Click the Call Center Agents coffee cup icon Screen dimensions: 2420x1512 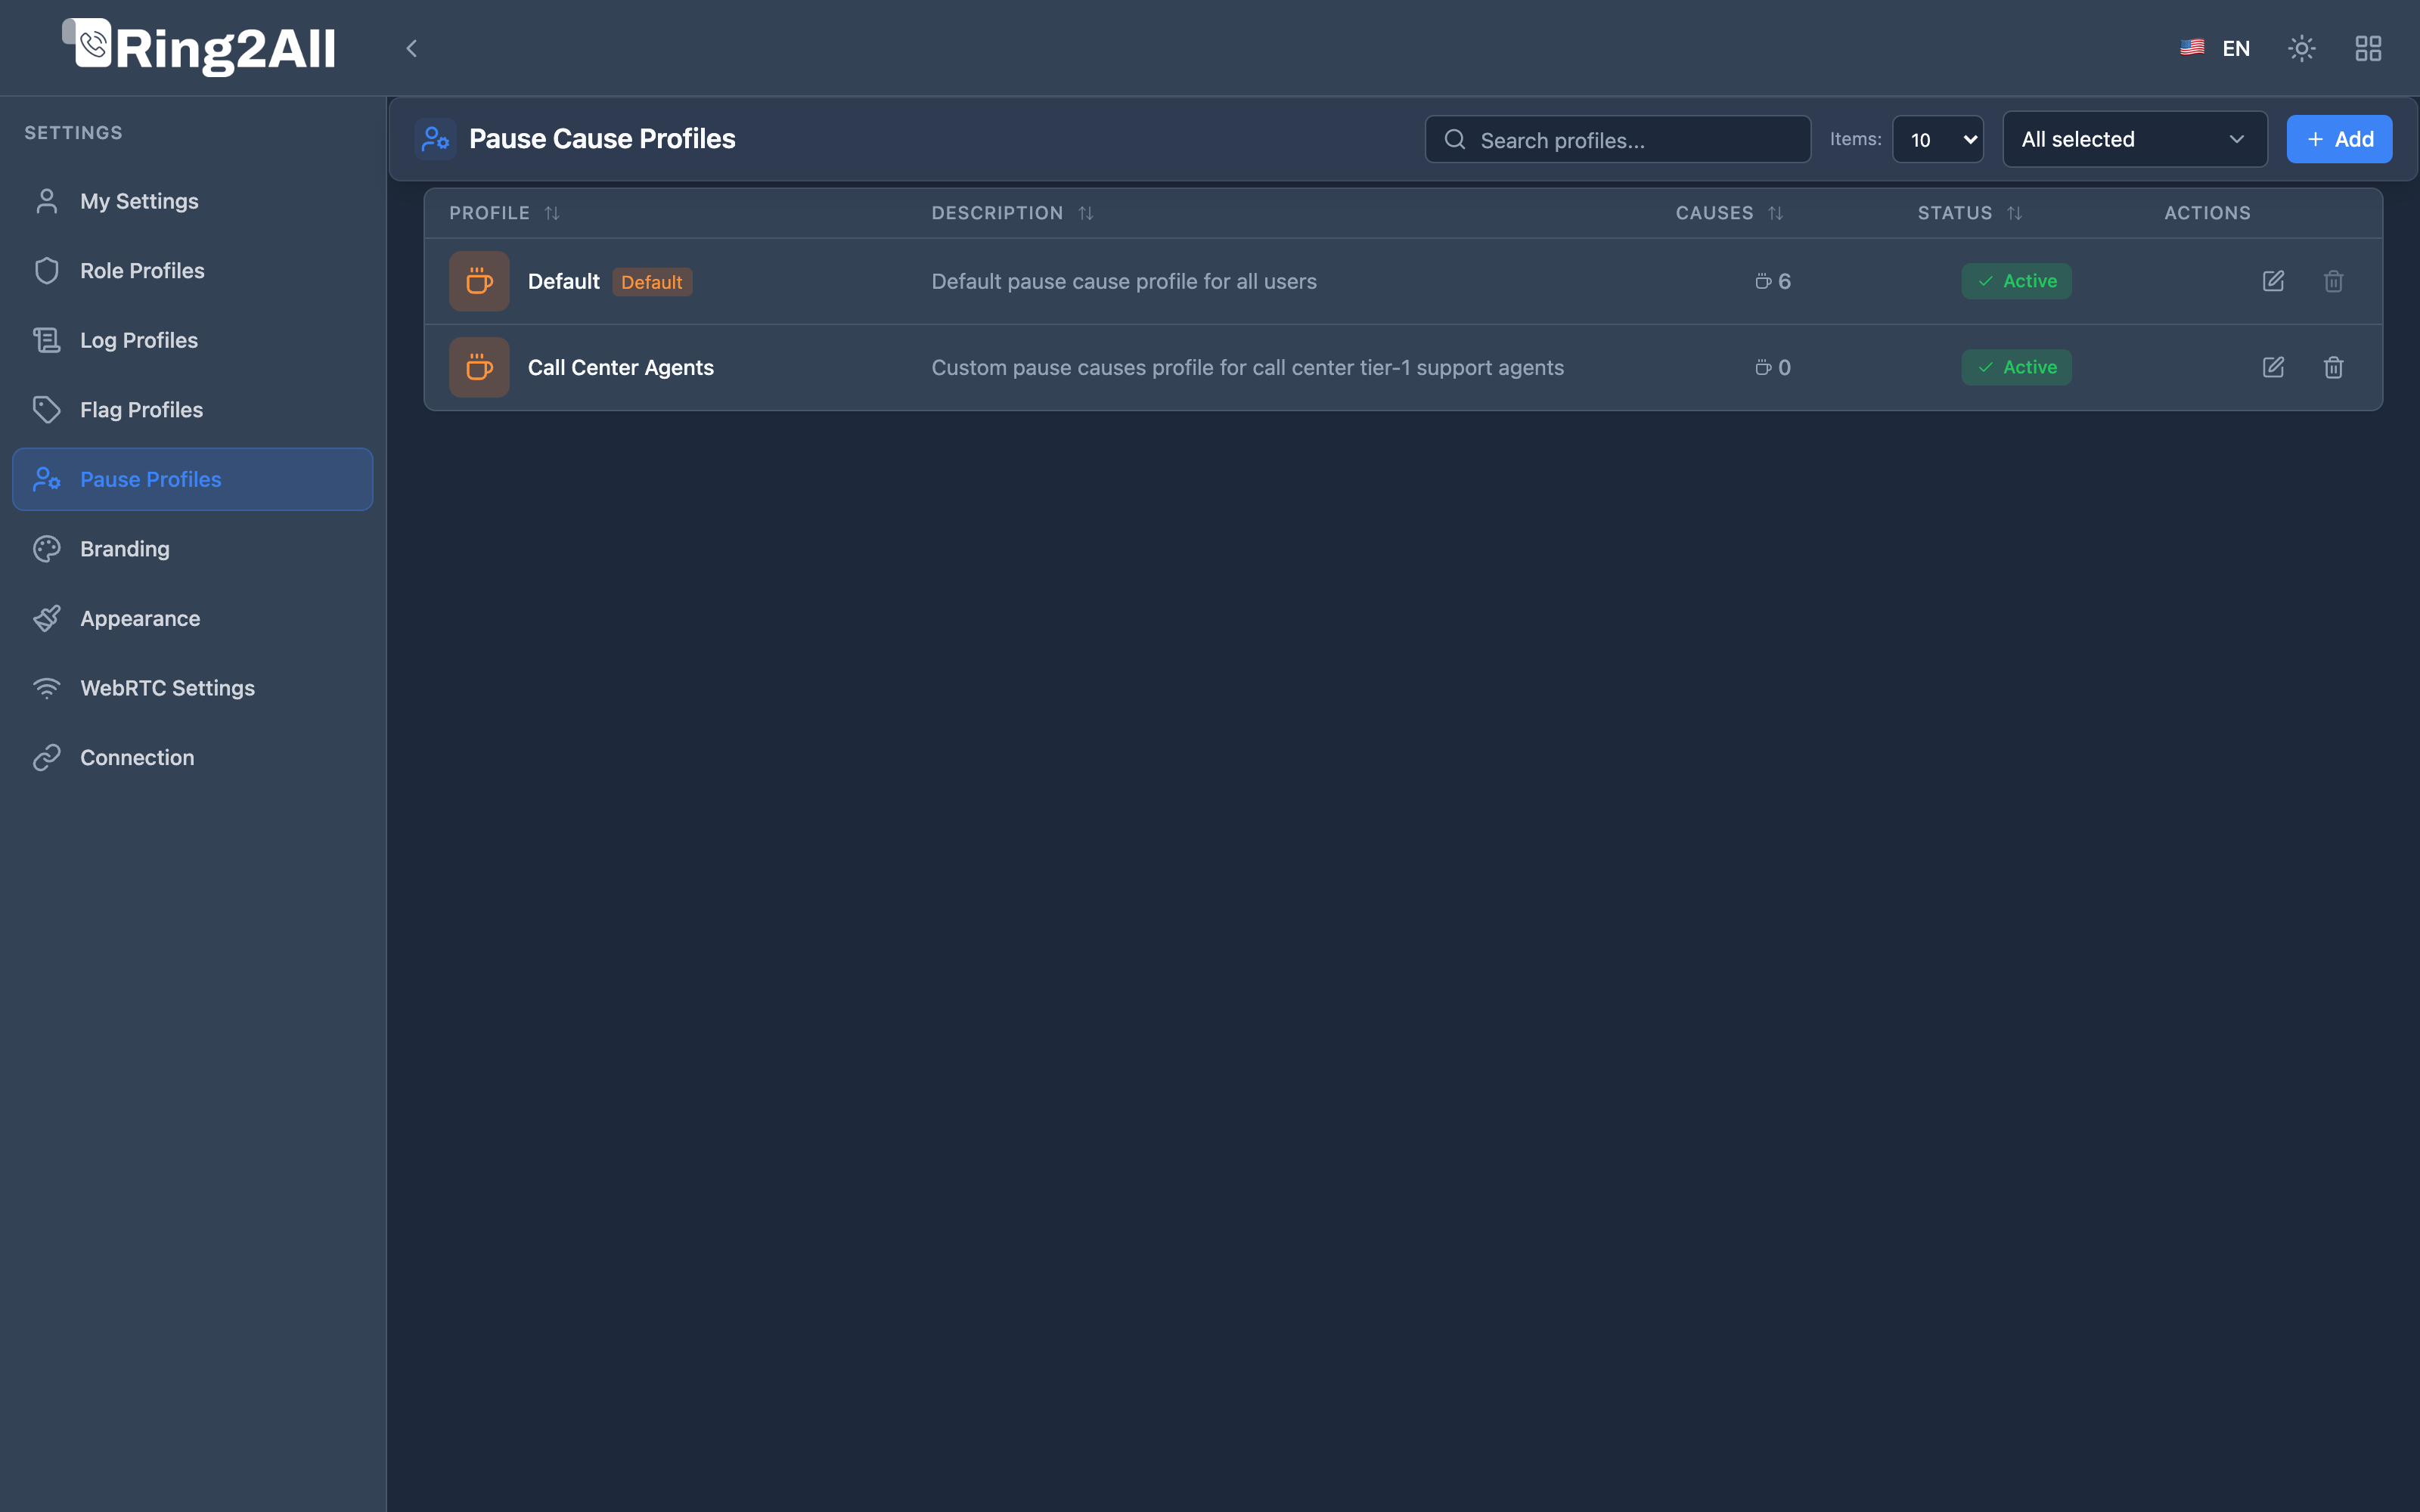click(479, 367)
